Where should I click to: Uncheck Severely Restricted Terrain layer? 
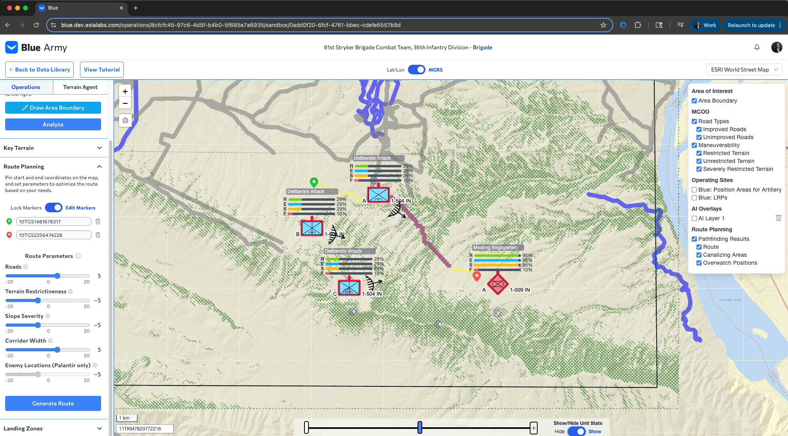[699, 169]
